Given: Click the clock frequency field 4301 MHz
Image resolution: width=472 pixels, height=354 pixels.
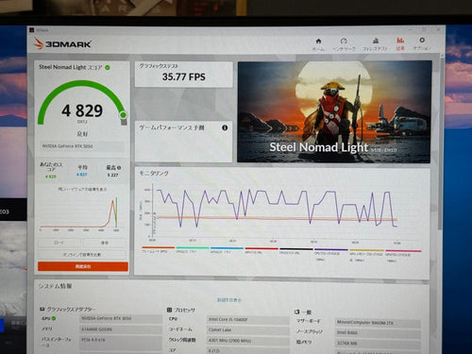Looking at the screenshot, I should [x=248, y=341].
